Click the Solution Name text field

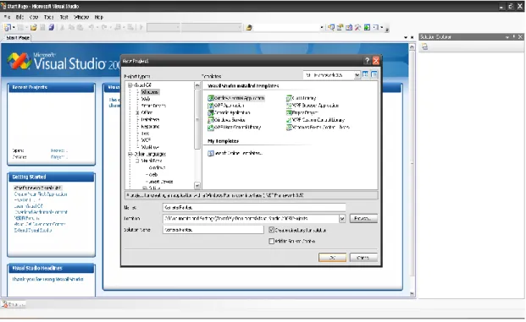pyautogui.click(x=213, y=230)
